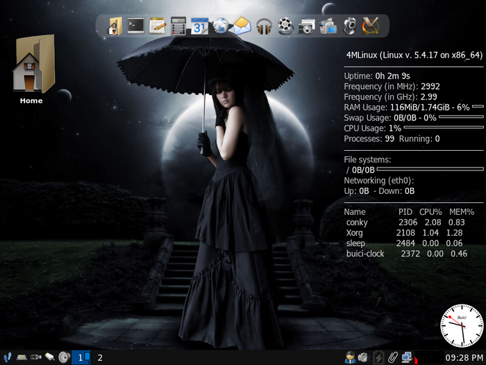Launch the headphones audio player
The image size is (486, 365).
pos(263,26)
